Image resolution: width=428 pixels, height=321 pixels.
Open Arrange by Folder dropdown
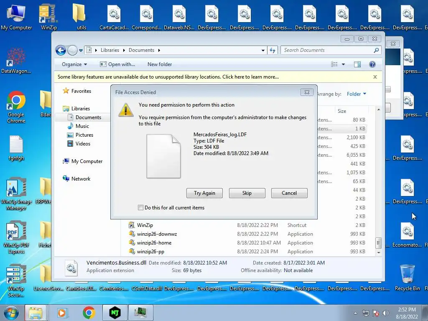tap(356, 94)
